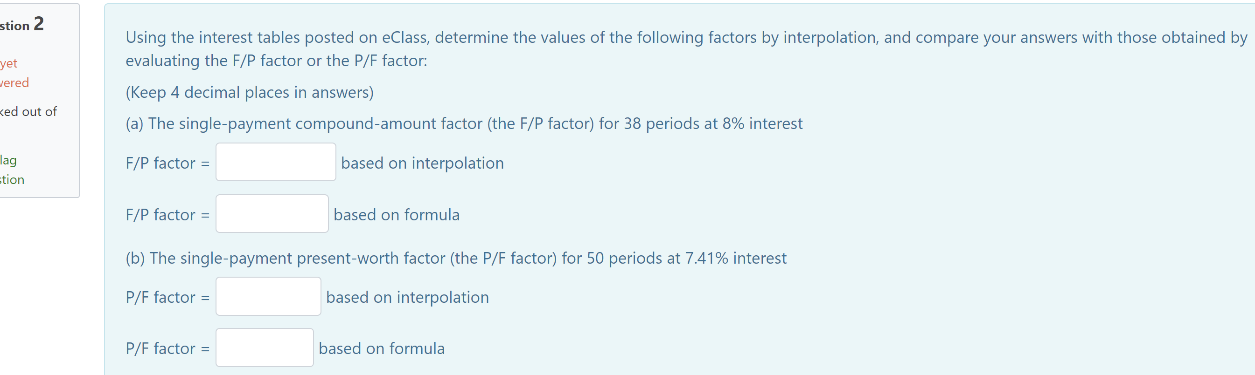Viewport: 1255px width, 375px height.
Task: Click the 'based on interpolation' label beside P/F
Action: coord(407,297)
